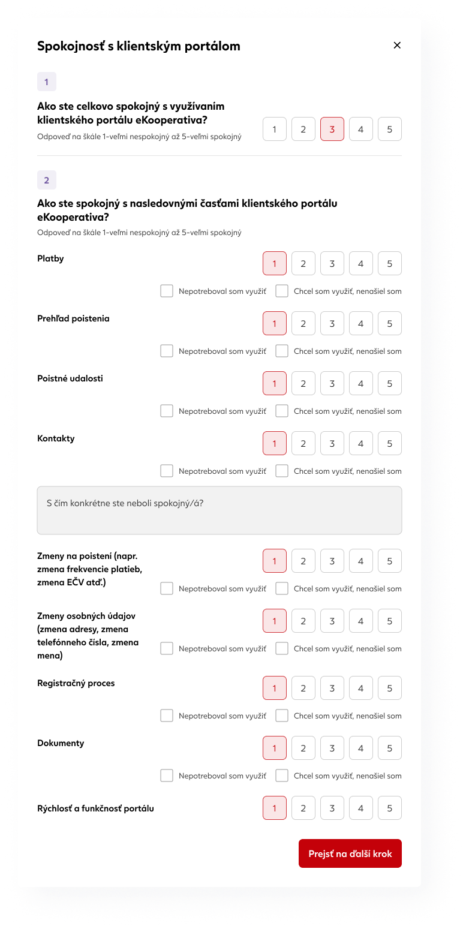This screenshot has height=929, width=463.
Task: Rate Zmeny na poistení as 4
Action: [361, 561]
